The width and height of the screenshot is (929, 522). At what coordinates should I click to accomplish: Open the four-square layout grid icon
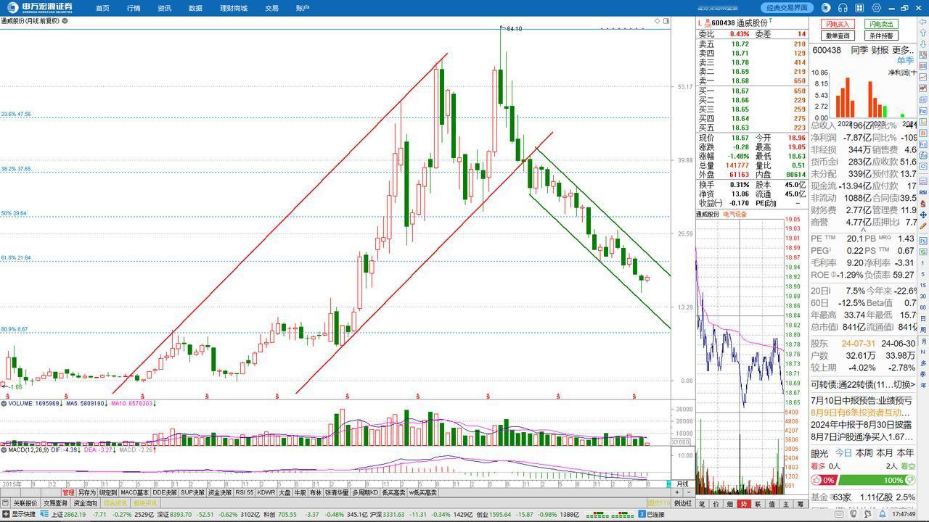[860, 8]
